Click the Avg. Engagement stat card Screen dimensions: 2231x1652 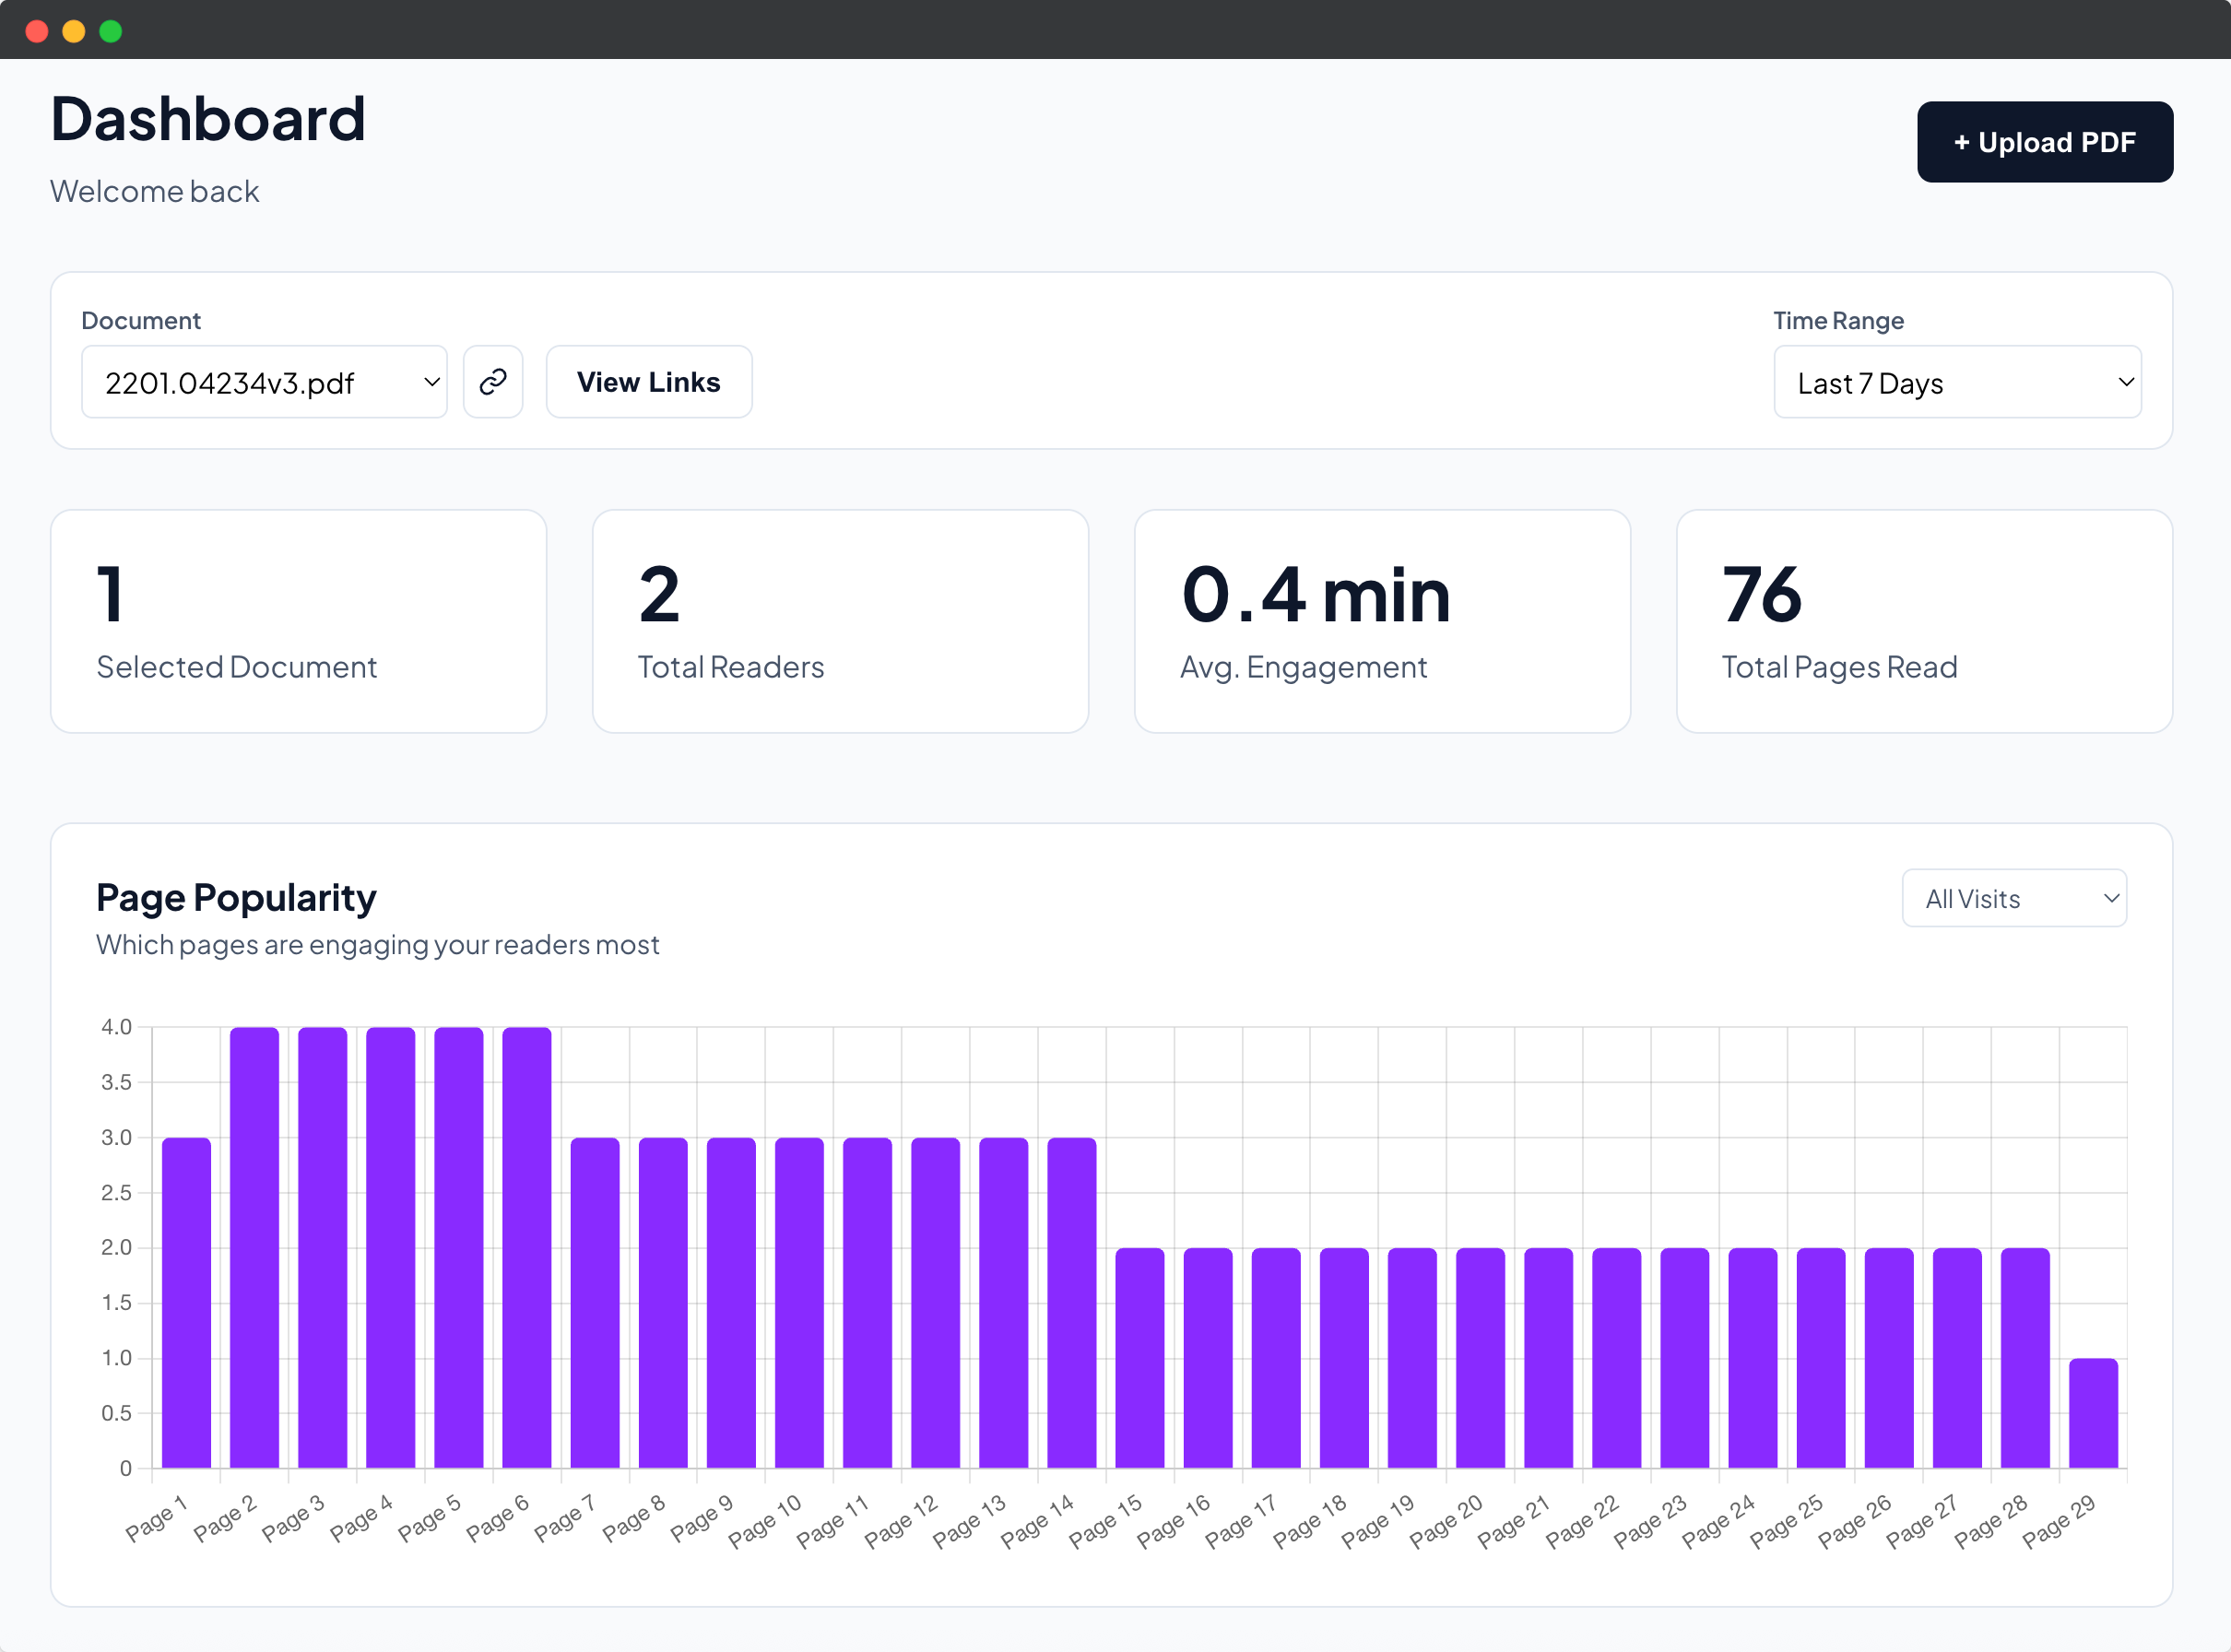tap(1382, 620)
